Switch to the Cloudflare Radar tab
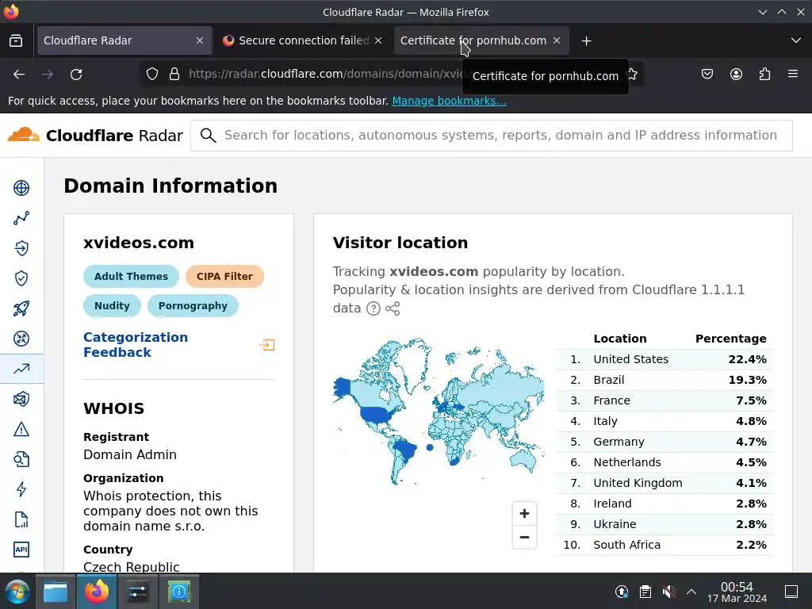 tap(124, 40)
